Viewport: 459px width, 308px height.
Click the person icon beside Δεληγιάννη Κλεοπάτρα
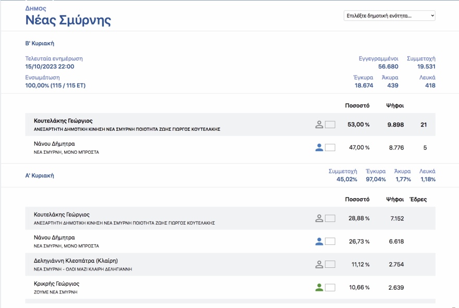319,264
